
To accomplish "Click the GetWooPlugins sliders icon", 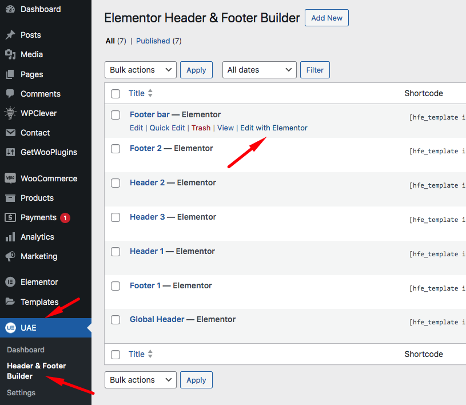I will pyautogui.click(x=10, y=152).
